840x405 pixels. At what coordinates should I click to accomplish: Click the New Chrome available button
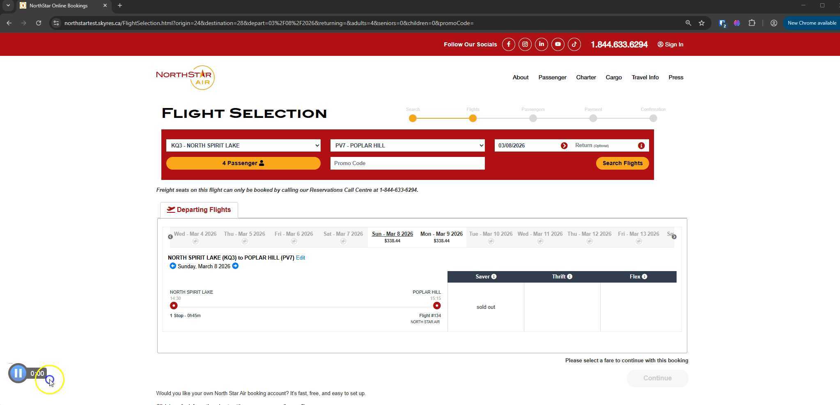click(x=812, y=23)
